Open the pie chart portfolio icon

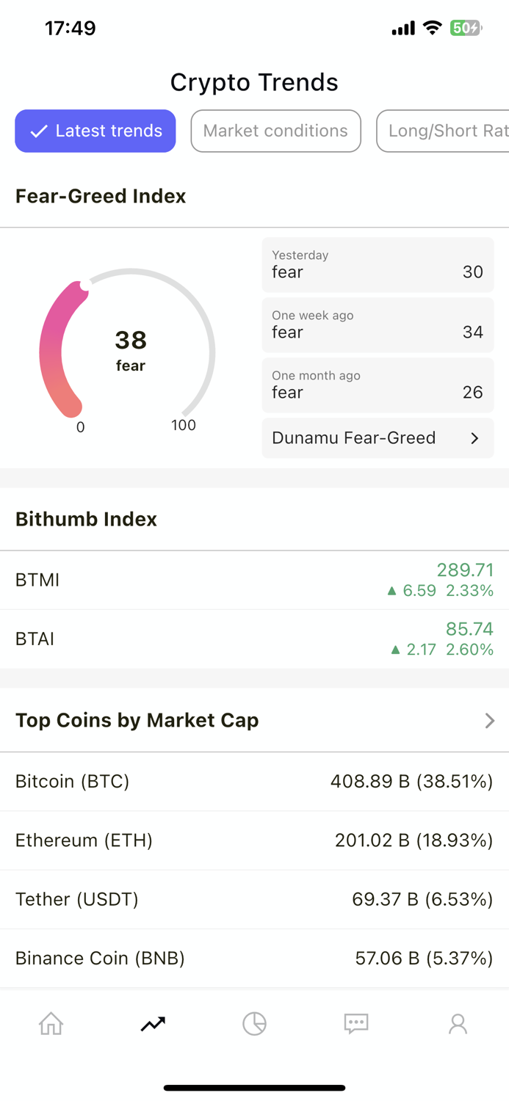pyautogui.click(x=254, y=1023)
